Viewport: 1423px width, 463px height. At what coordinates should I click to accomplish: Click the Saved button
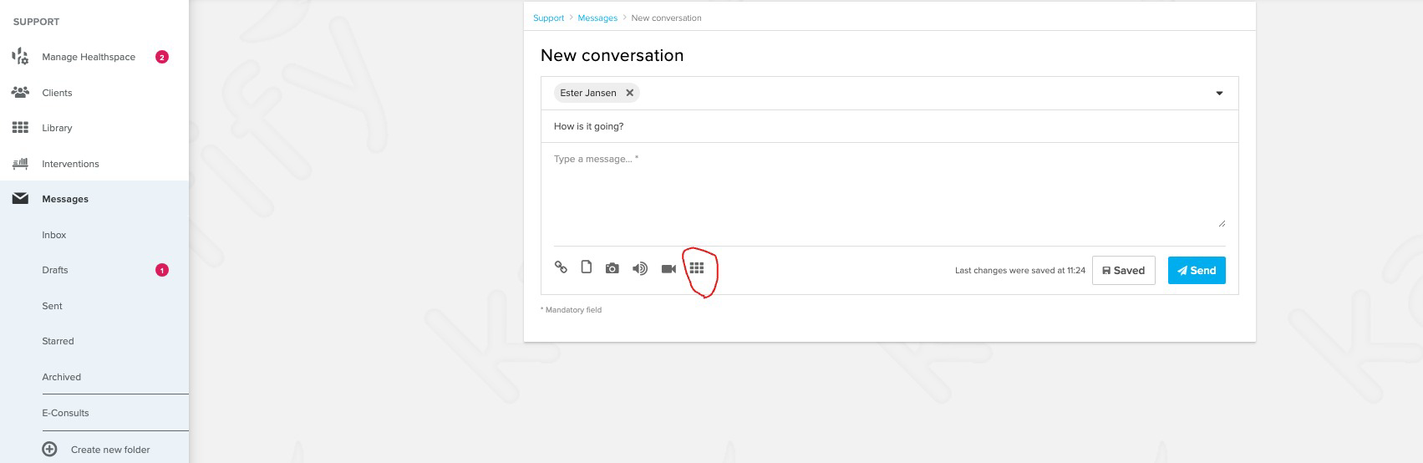[x=1123, y=270]
